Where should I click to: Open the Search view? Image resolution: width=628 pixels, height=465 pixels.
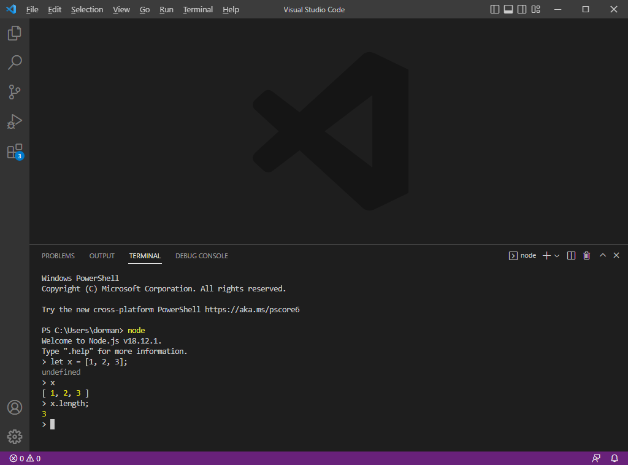(x=14, y=62)
